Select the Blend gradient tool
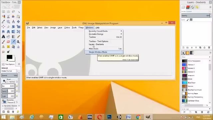This screenshot has width=213, height=120. click(x=13, y=37)
